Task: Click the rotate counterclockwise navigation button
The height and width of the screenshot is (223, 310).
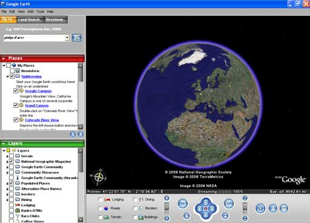Action: pos(183,204)
